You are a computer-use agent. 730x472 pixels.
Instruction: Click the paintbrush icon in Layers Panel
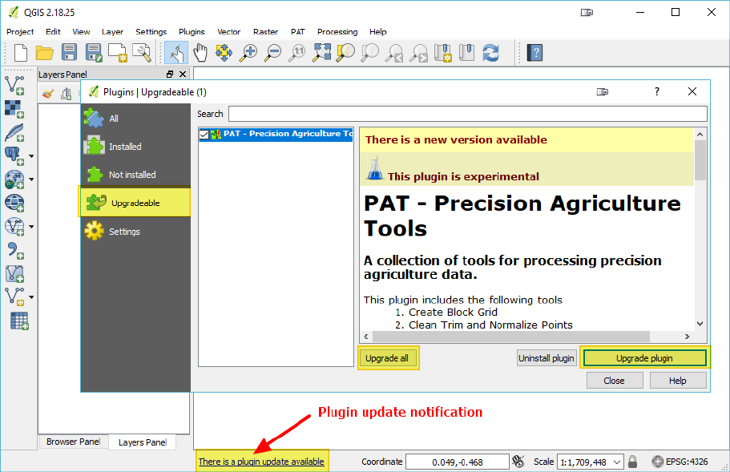(x=47, y=94)
